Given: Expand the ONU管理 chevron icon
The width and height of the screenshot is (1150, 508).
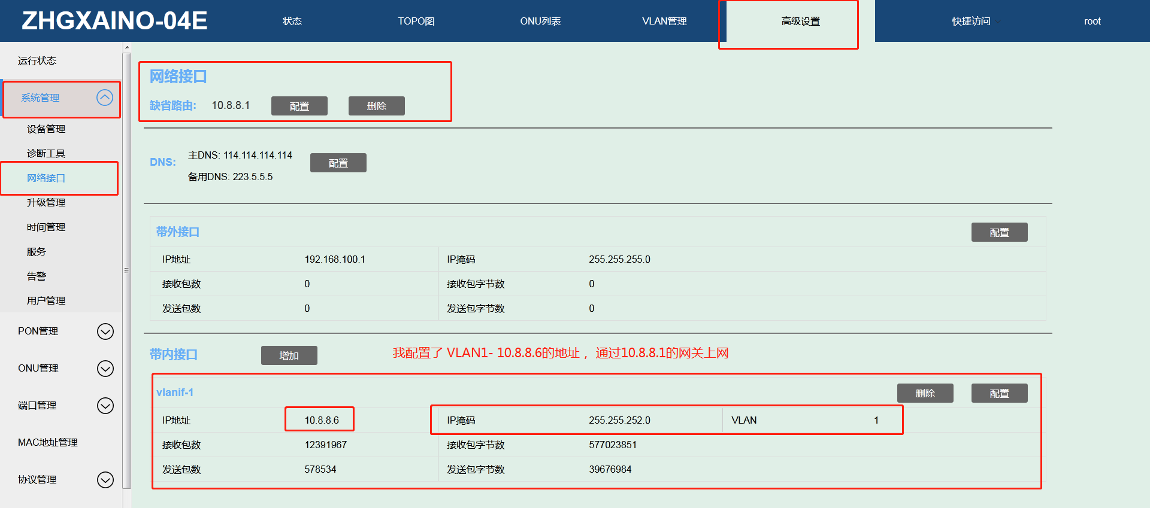Looking at the screenshot, I should [x=105, y=369].
